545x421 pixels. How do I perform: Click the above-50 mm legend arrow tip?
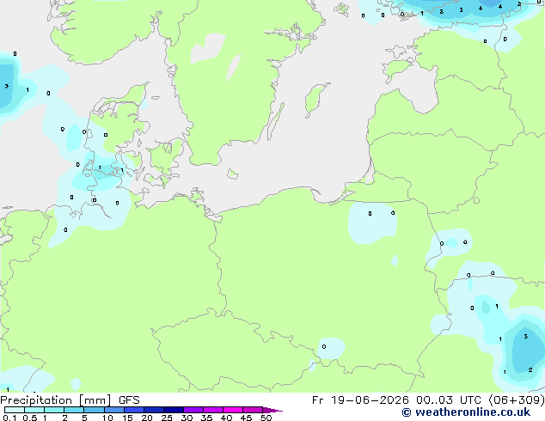coord(272,410)
